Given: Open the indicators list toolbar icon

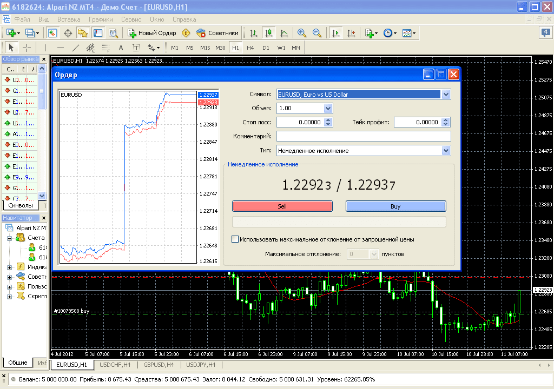Looking at the screenshot, I should (371, 33).
